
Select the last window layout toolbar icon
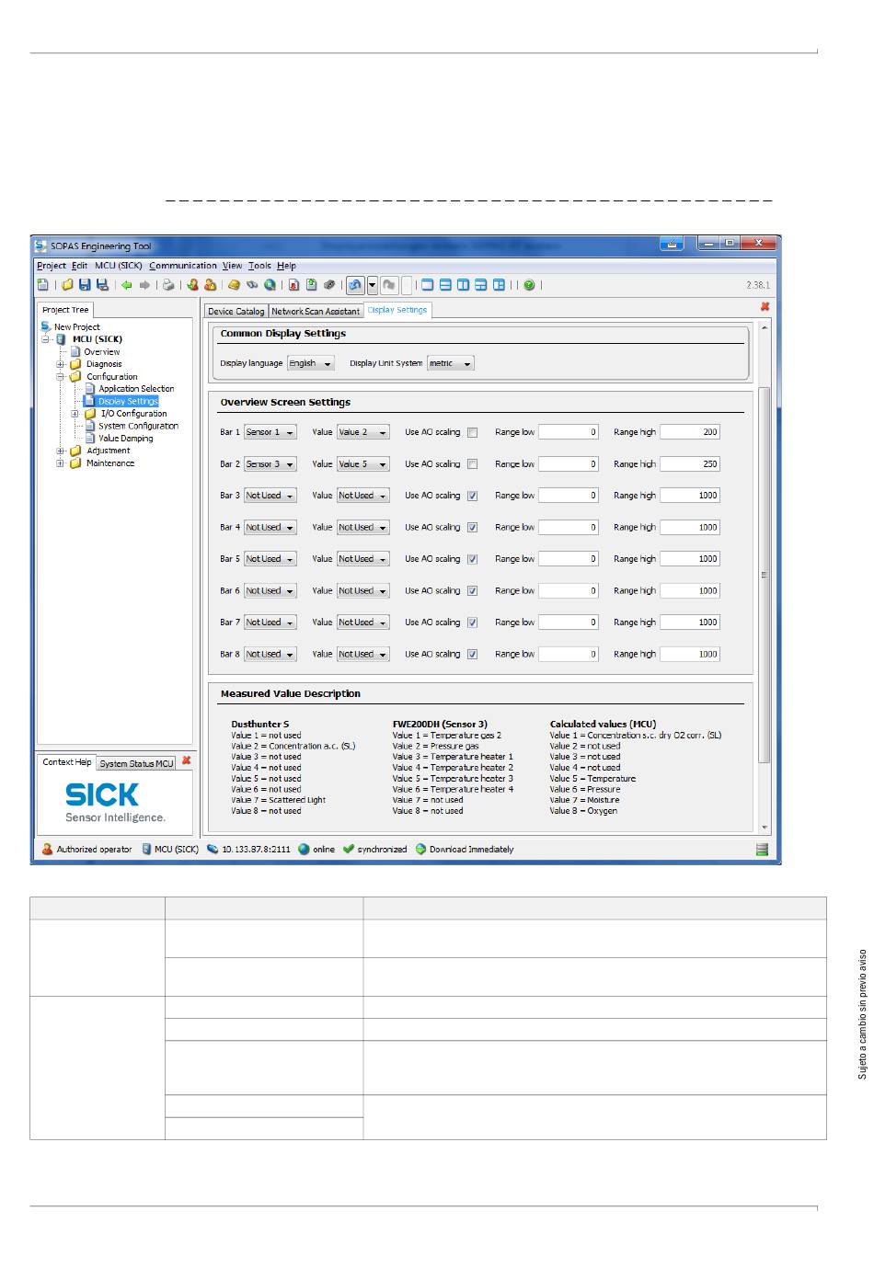pos(499,285)
